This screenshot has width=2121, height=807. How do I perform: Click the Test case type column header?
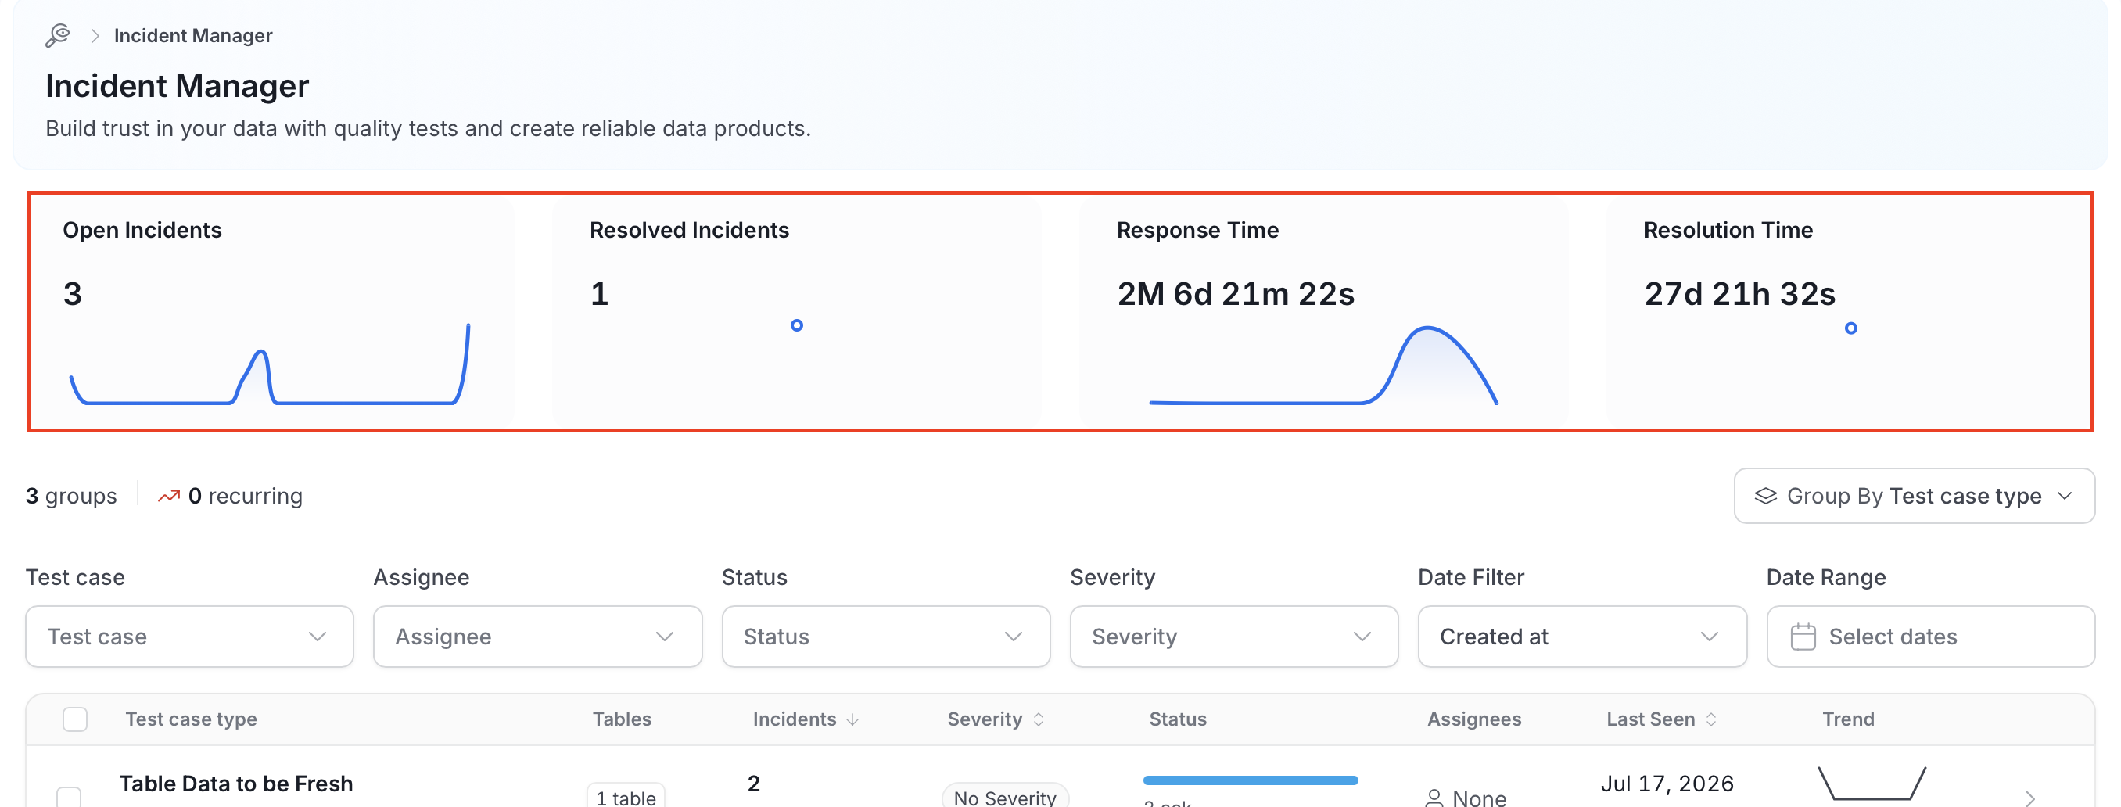pyautogui.click(x=191, y=719)
